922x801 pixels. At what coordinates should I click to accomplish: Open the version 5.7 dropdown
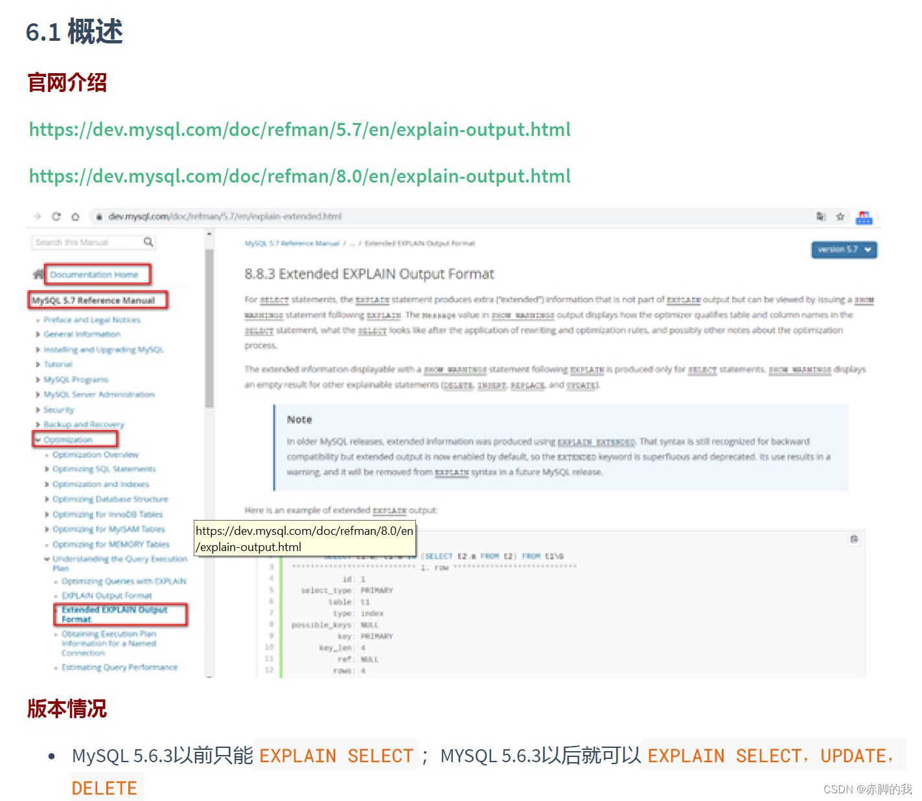click(844, 249)
